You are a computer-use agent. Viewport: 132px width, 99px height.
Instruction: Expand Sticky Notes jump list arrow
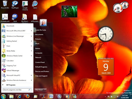[x=31, y=51]
